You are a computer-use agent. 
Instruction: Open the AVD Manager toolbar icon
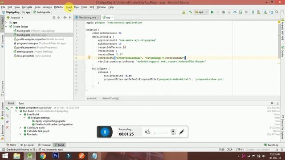click(x=258, y=12)
